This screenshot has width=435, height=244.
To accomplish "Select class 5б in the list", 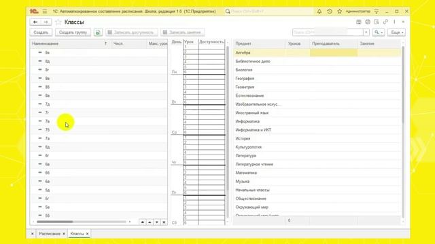I will click(x=99, y=216).
